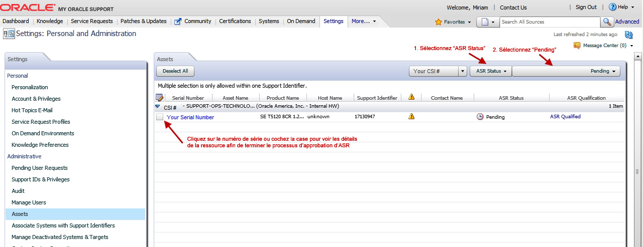Open Hot Topics E-Mail settings
Image resolution: width=643 pixels, height=247 pixels.
coord(32,110)
